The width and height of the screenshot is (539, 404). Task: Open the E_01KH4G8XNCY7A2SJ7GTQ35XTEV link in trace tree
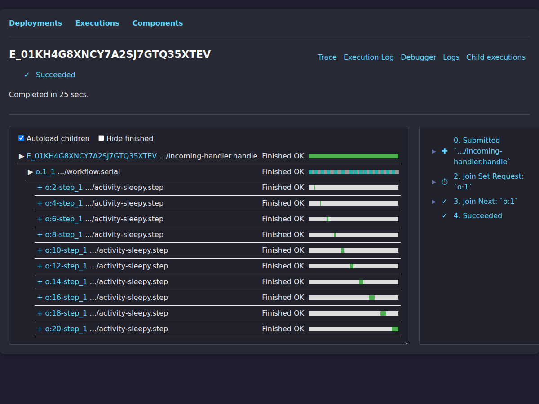92,156
